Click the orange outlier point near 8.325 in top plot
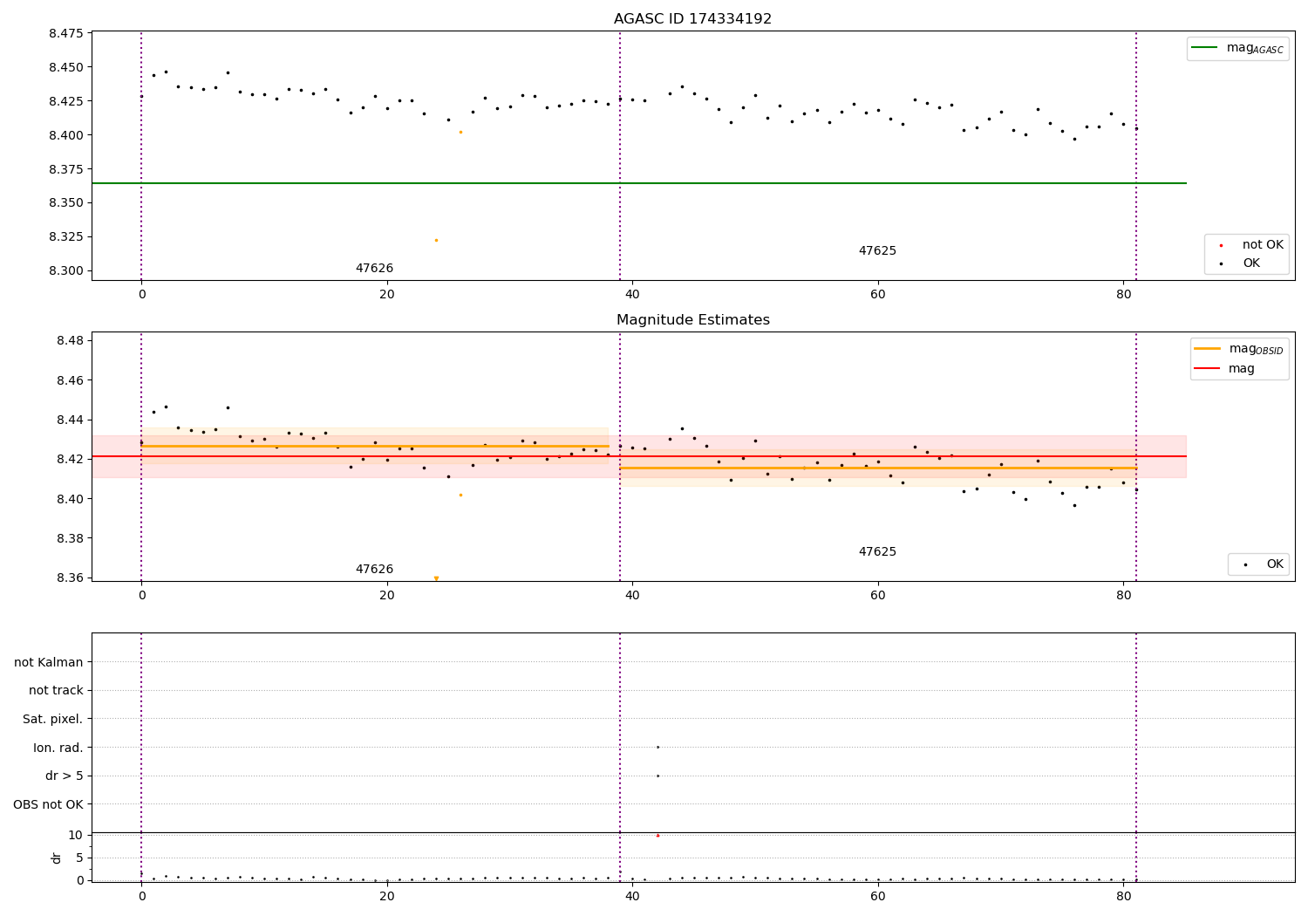Screen dimensions: 1308x916 [x=436, y=240]
